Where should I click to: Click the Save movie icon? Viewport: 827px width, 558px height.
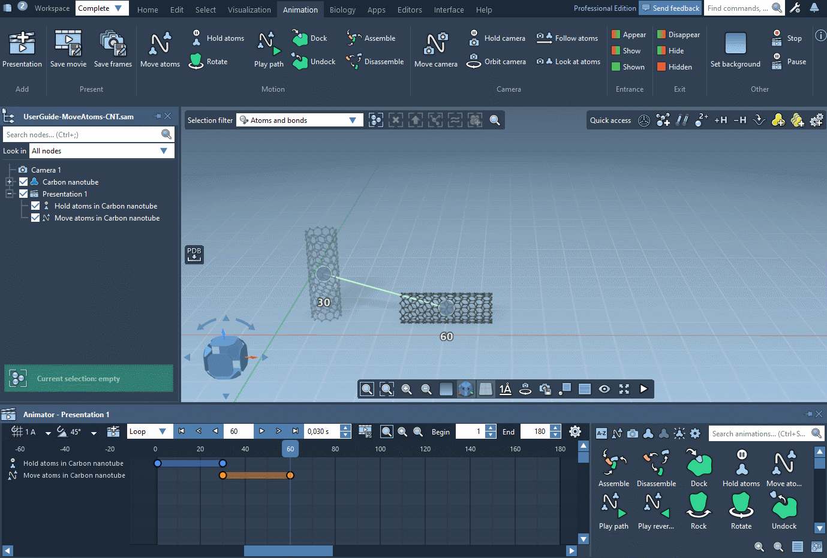68,44
